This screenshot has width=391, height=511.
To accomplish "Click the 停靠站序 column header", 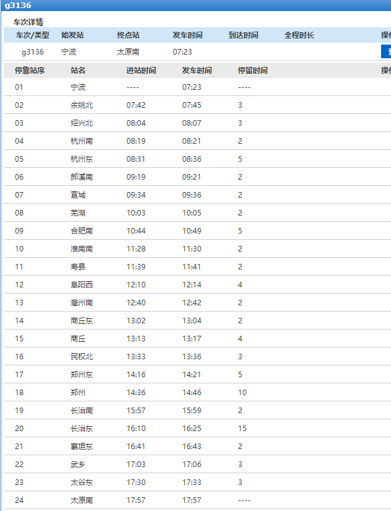I will (x=30, y=71).
